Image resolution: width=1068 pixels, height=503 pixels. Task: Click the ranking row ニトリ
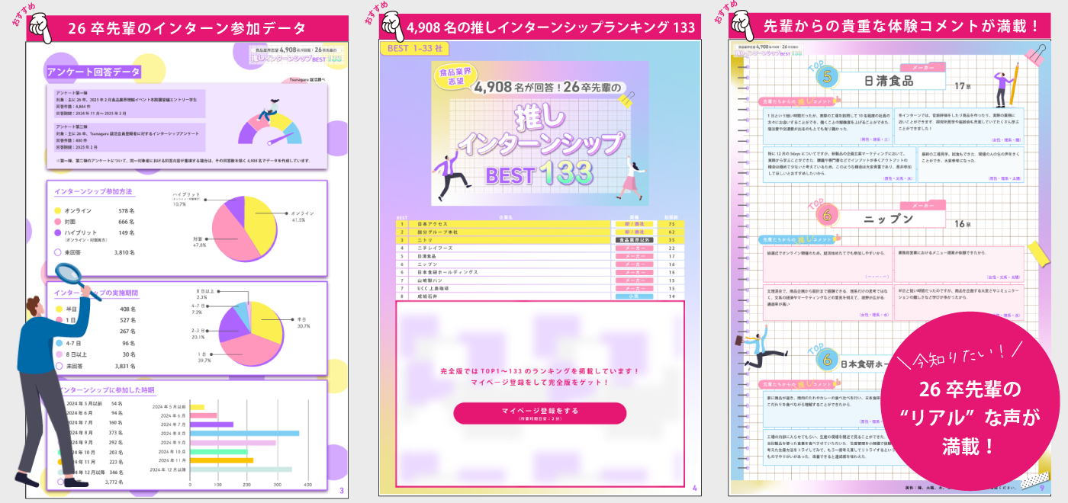pyautogui.click(x=540, y=239)
